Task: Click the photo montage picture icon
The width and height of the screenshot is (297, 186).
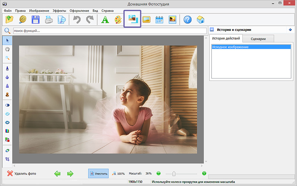Action: click(133, 19)
